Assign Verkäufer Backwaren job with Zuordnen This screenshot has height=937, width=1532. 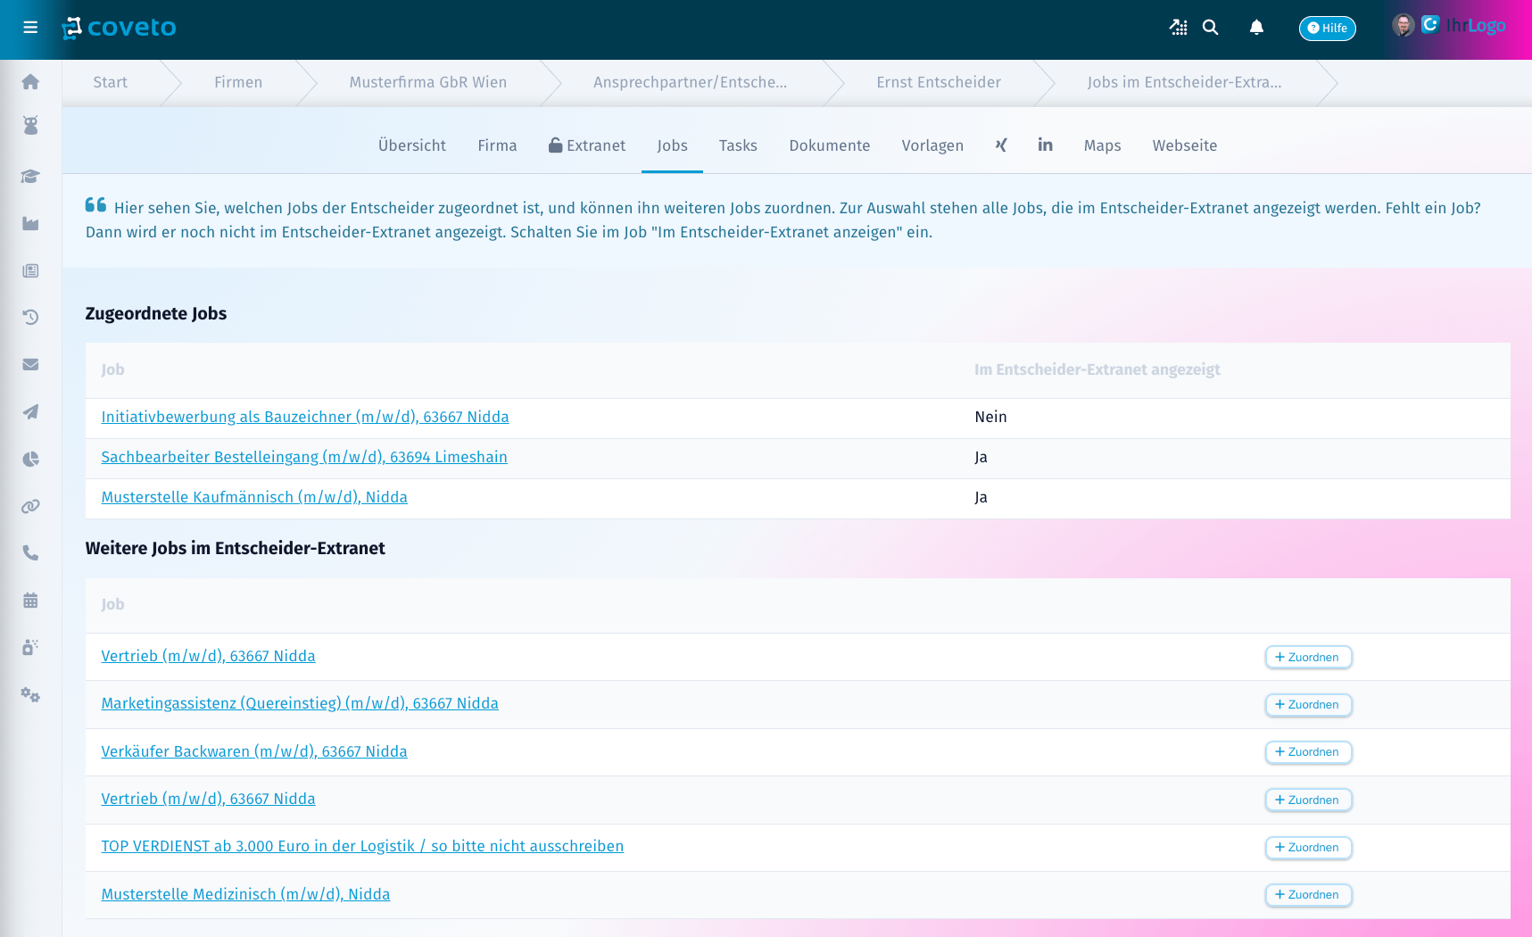tap(1308, 752)
